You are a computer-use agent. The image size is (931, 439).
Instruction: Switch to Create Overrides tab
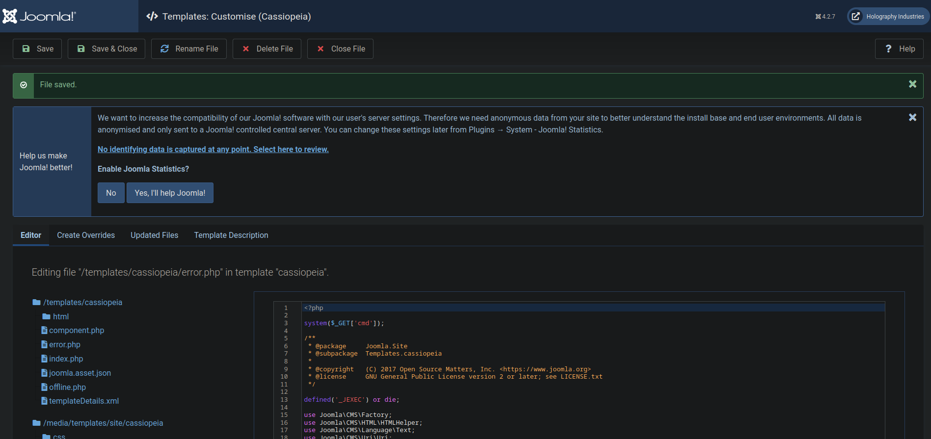click(86, 235)
